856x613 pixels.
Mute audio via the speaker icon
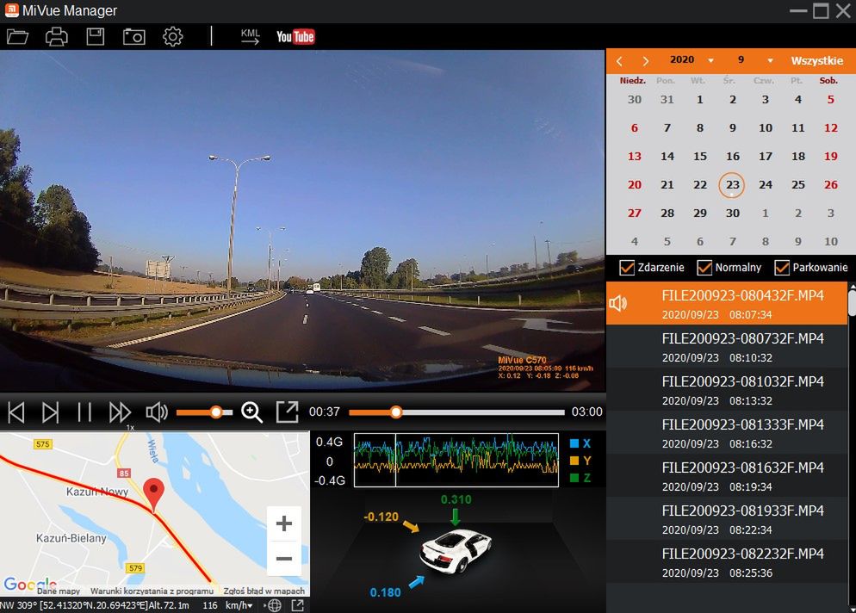[x=157, y=412]
